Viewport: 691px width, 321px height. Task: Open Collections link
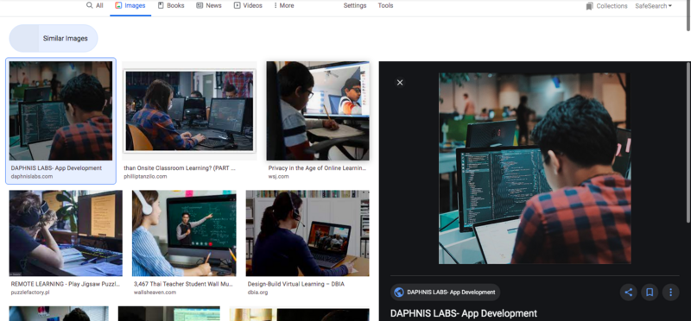point(607,6)
